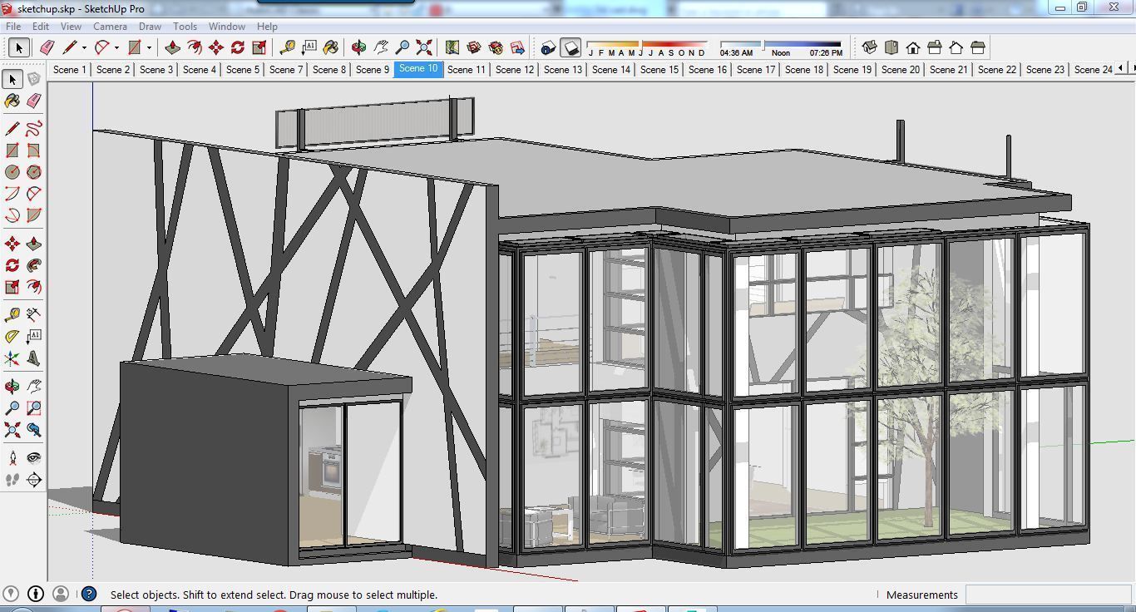Select the Circle tool in left toolbar
1136x612 pixels.
(x=12, y=172)
